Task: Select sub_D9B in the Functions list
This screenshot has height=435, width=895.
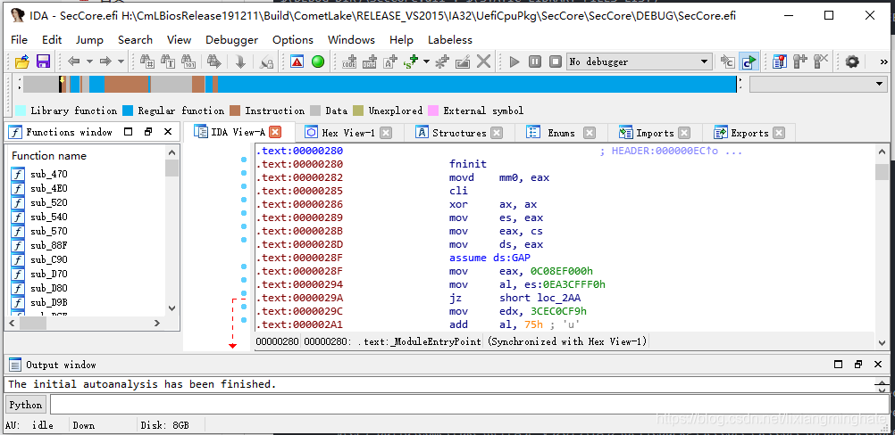Action: 48,302
